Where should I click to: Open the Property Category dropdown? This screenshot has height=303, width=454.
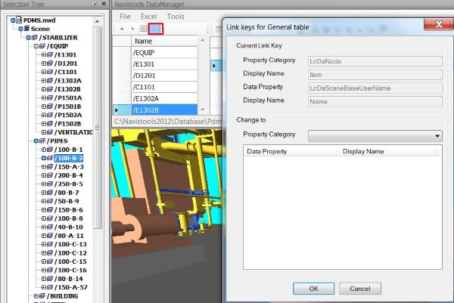click(x=375, y=136)
